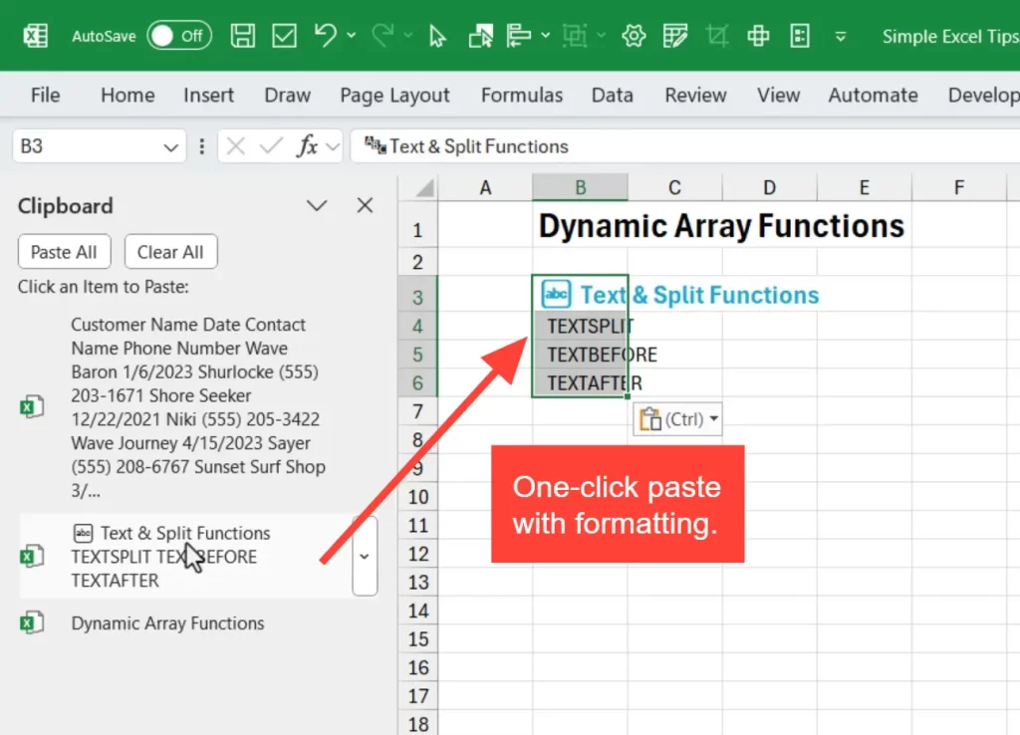Confirm the entry with the formula bar checkmark
The image size is (1020, 735).
click(271, 146)
